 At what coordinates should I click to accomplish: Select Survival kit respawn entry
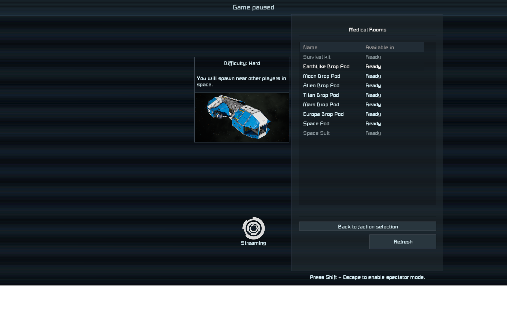click(317, 57)
